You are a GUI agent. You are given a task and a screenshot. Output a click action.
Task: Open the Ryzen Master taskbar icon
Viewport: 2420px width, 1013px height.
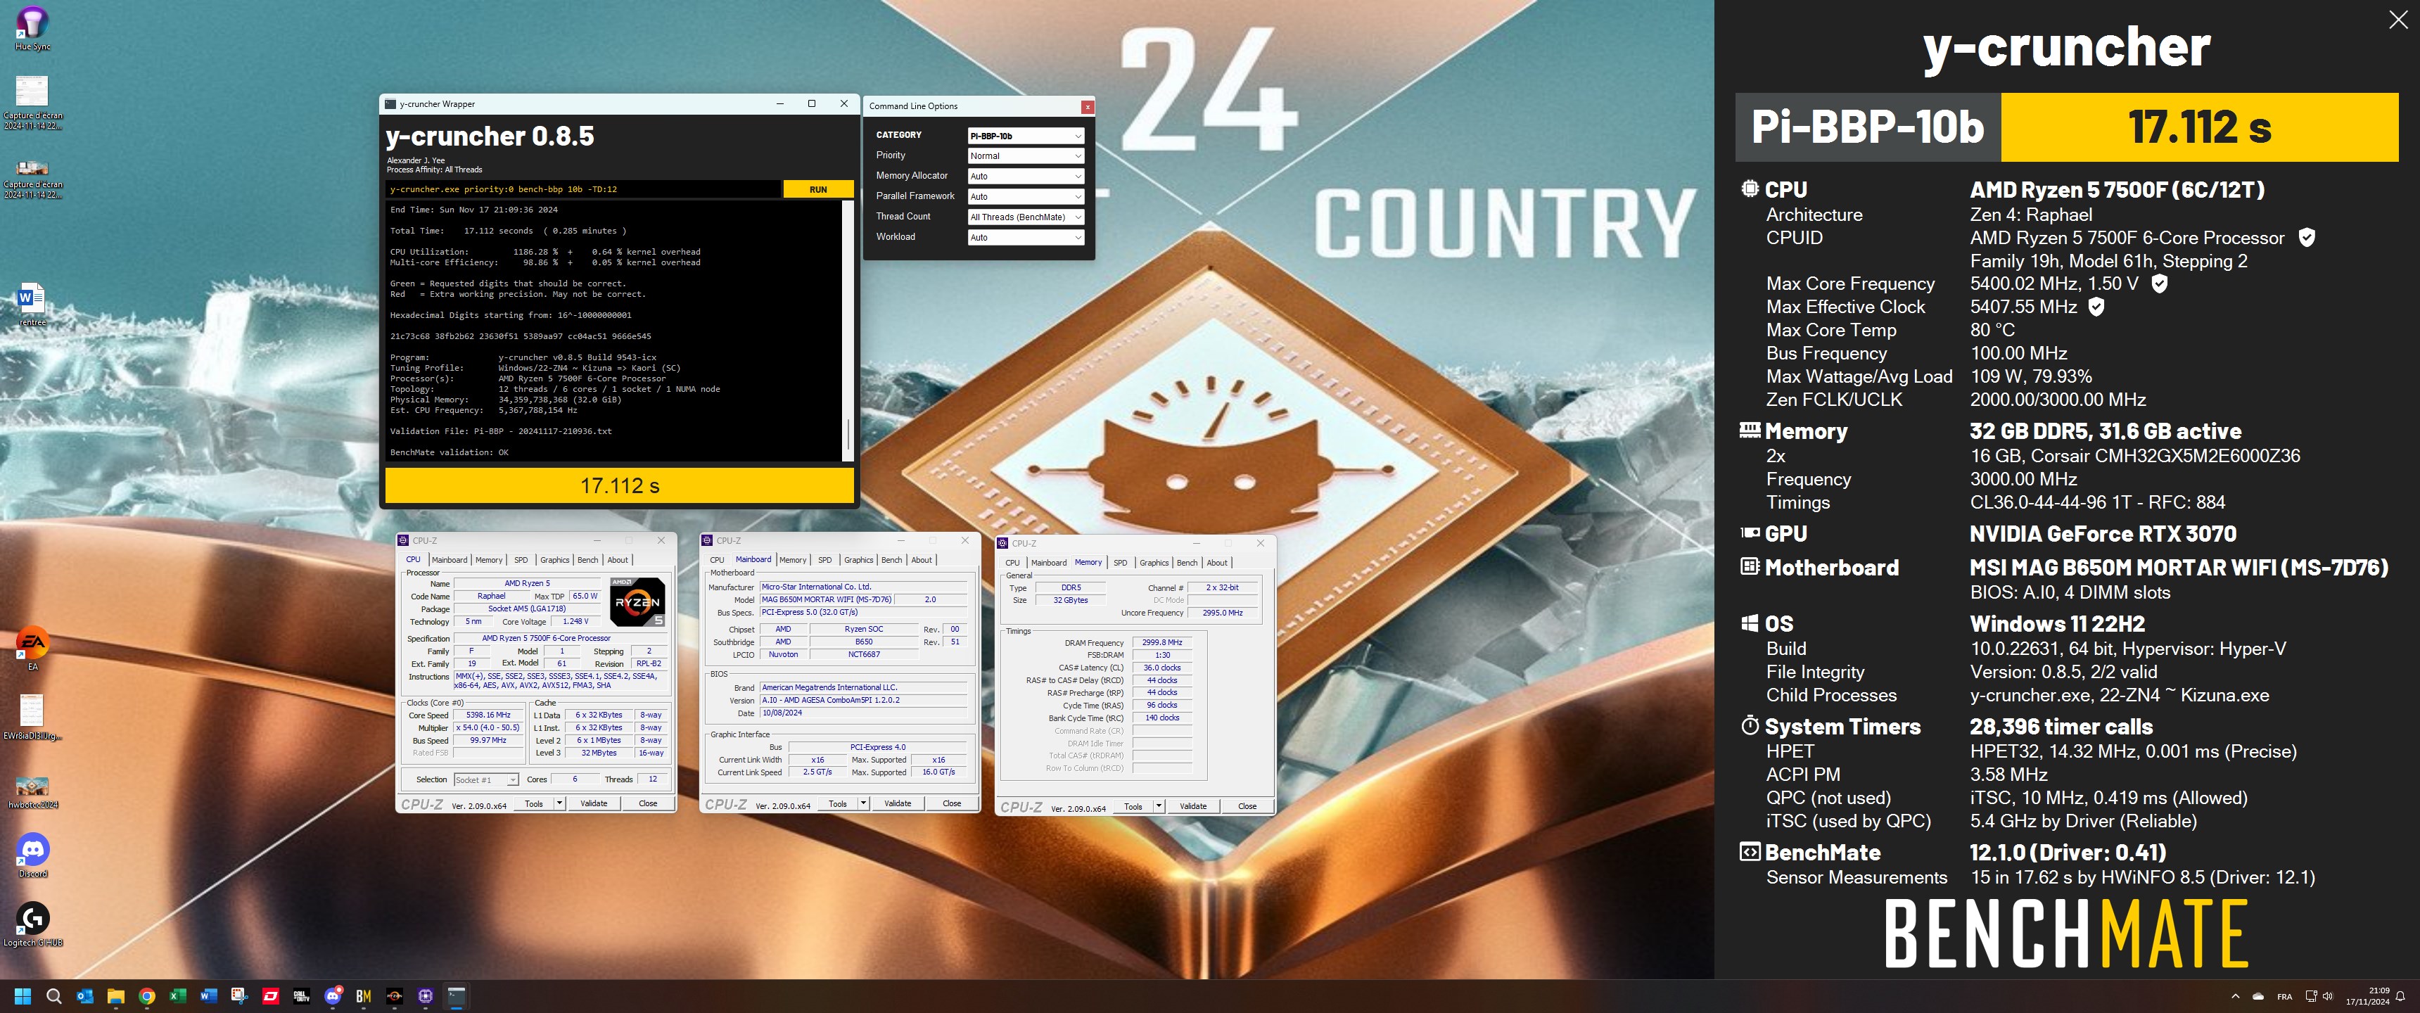pos(395,996)
